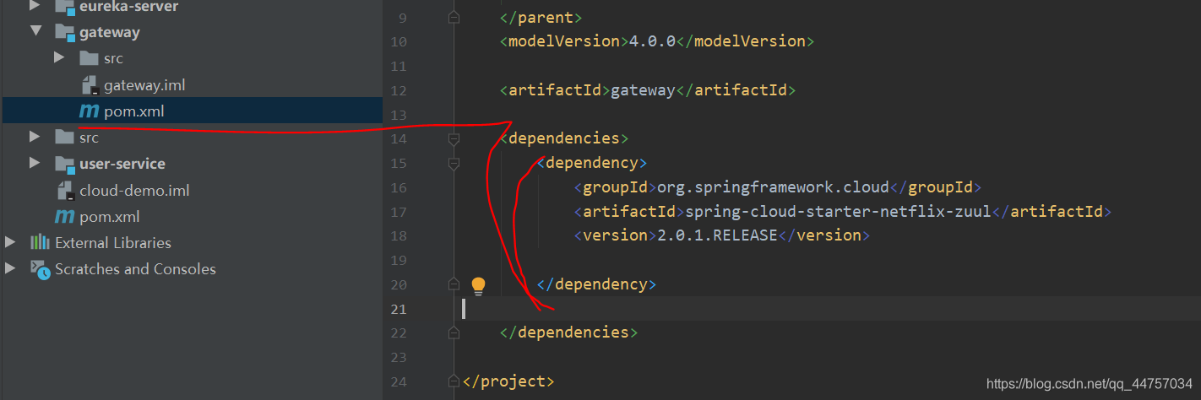Click the Scratches and Consoles icon

[40, 268]
